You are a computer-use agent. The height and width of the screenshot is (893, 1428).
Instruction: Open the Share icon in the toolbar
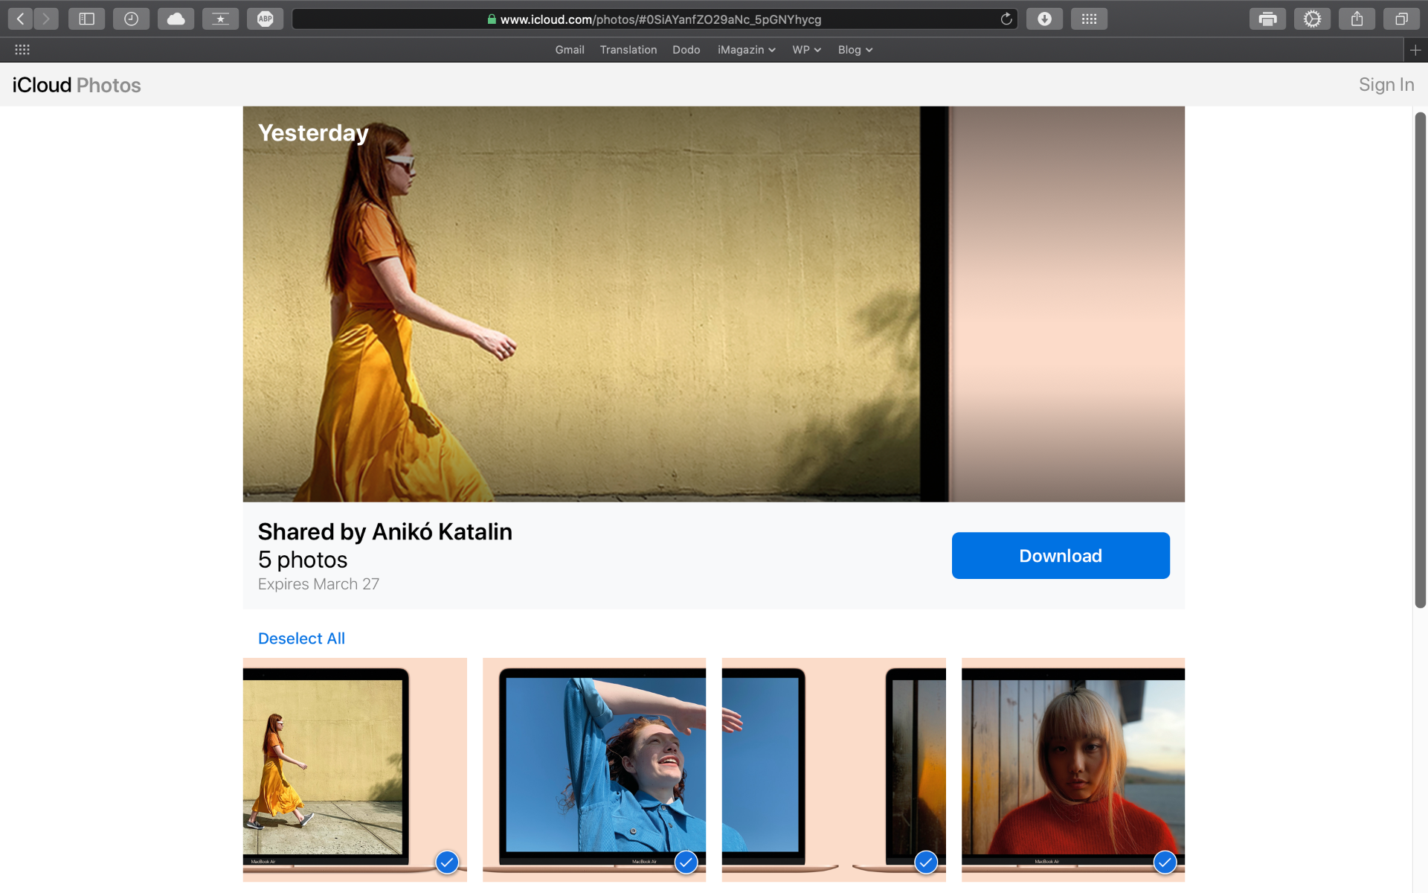1357,19
